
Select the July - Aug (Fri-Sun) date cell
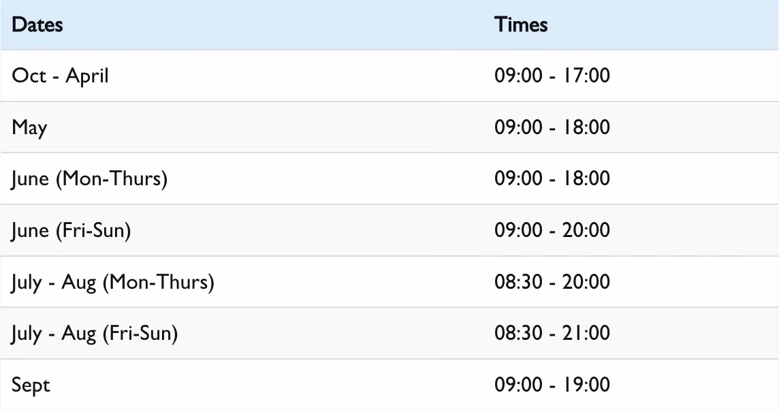pyautogui.click(x=95, y=333)
